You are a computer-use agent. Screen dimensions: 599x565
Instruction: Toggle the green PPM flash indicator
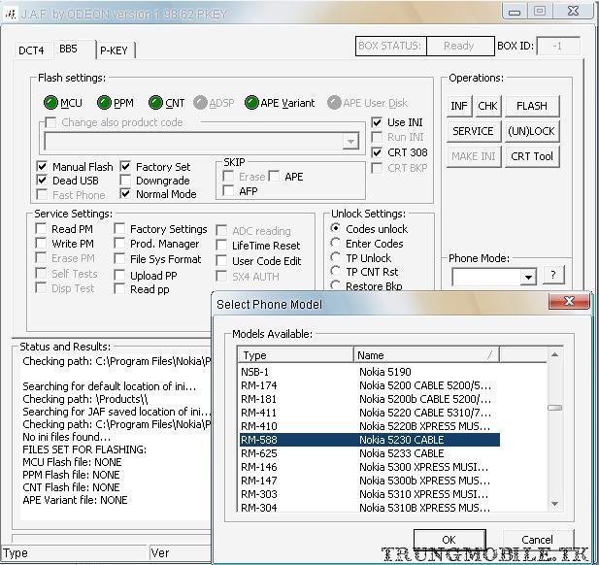pos(104,103)
